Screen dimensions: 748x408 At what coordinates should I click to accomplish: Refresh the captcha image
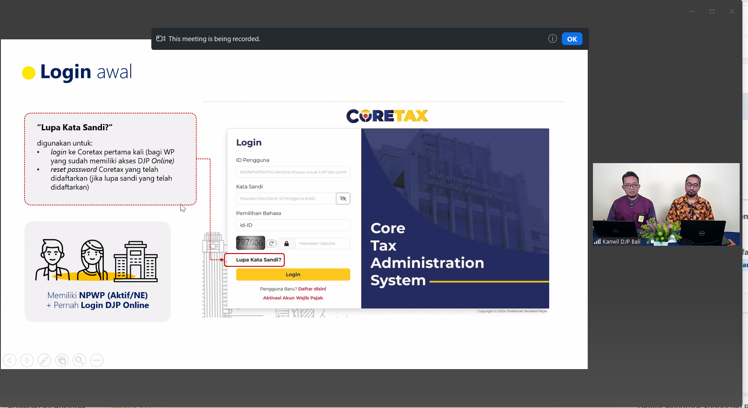click(x=272, y=244)
